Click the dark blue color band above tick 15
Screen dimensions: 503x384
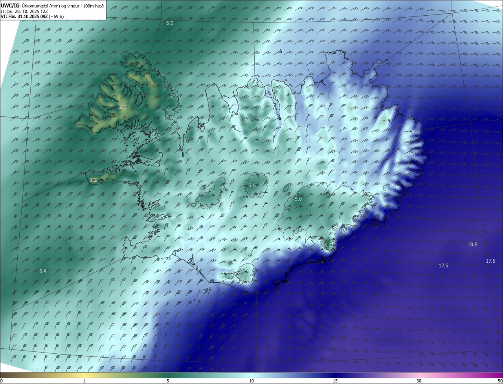(x=335, y=375)
